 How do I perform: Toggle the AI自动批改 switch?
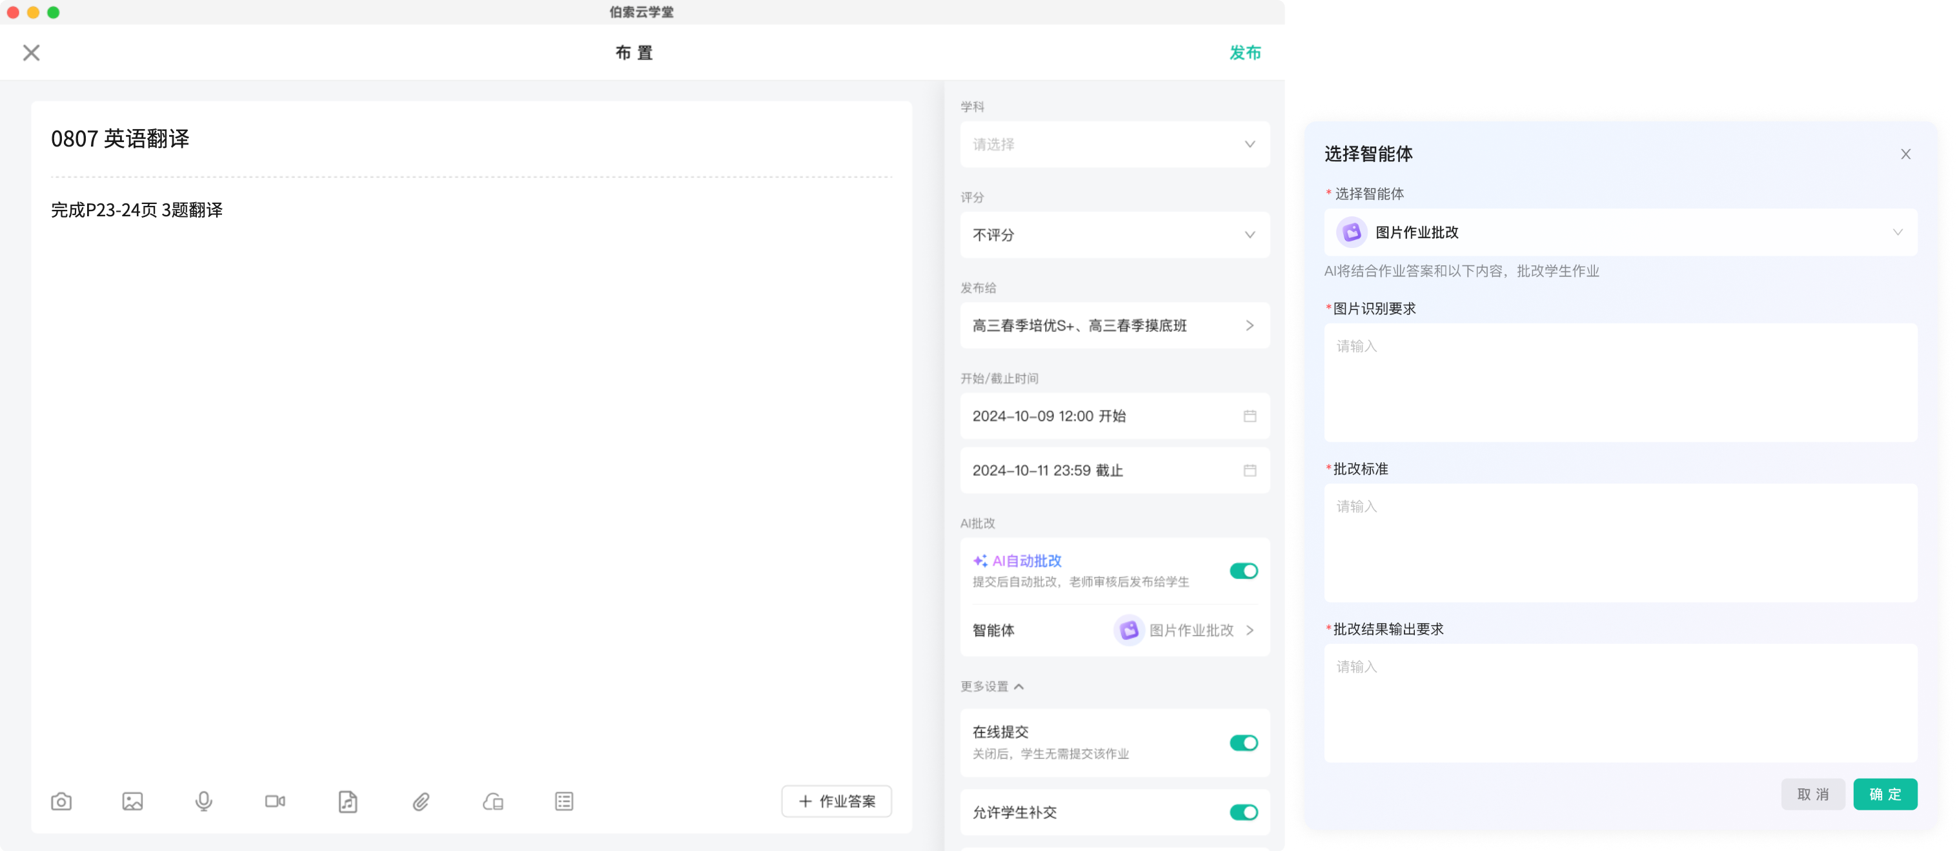(1244, 571)
